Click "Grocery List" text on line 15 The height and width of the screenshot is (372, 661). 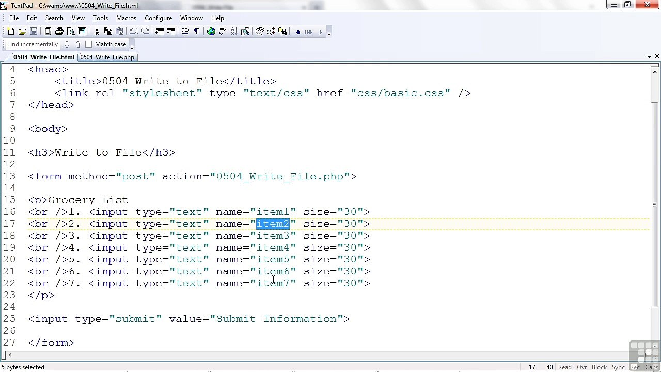tap(88, 200)
